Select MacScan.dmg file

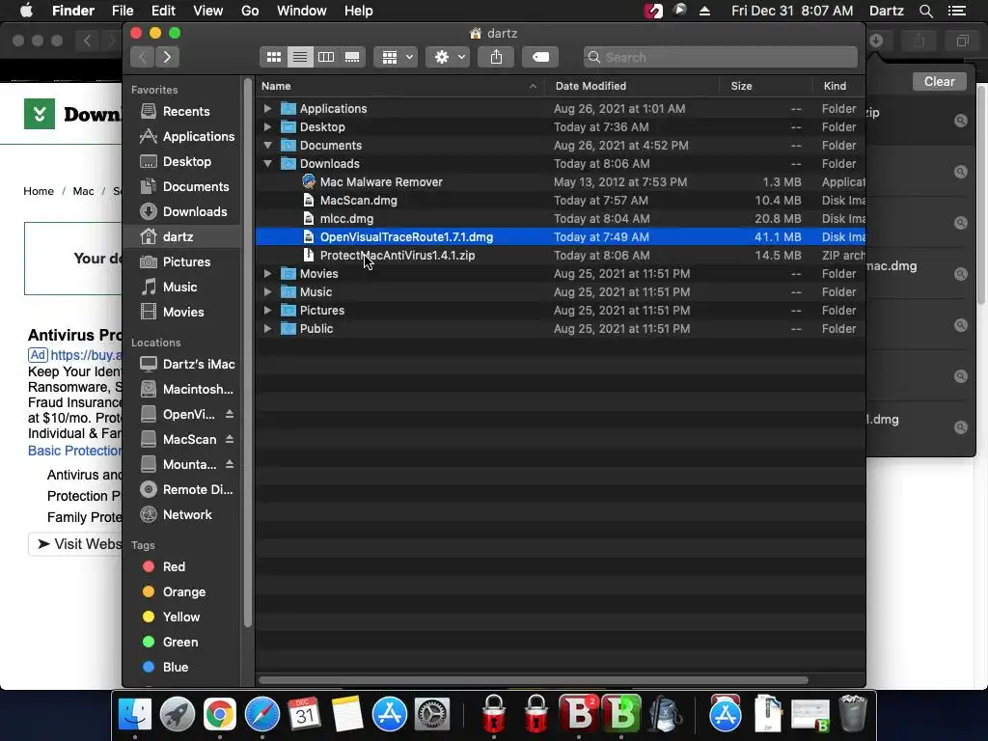[561, 201]
